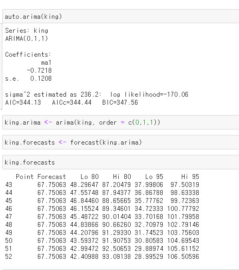Select the coefficient value -0.7218

(39, 70)
